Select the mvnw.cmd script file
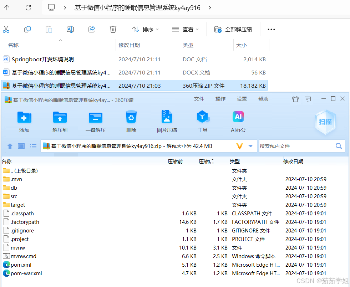This screenshot has height=287, width=350. tap(174, 256)
